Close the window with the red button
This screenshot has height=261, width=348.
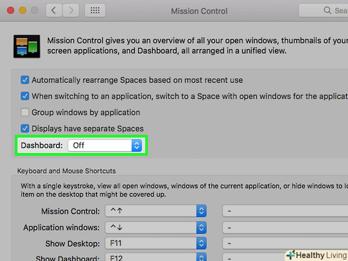[11, 10]
